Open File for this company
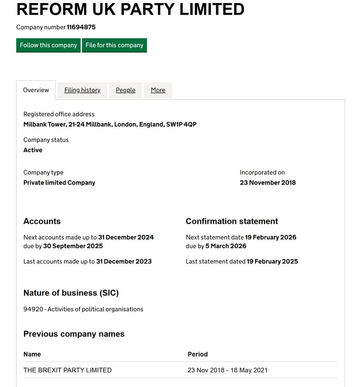The width and height of the screenshot is (354, 387). (x=114, y=45)
